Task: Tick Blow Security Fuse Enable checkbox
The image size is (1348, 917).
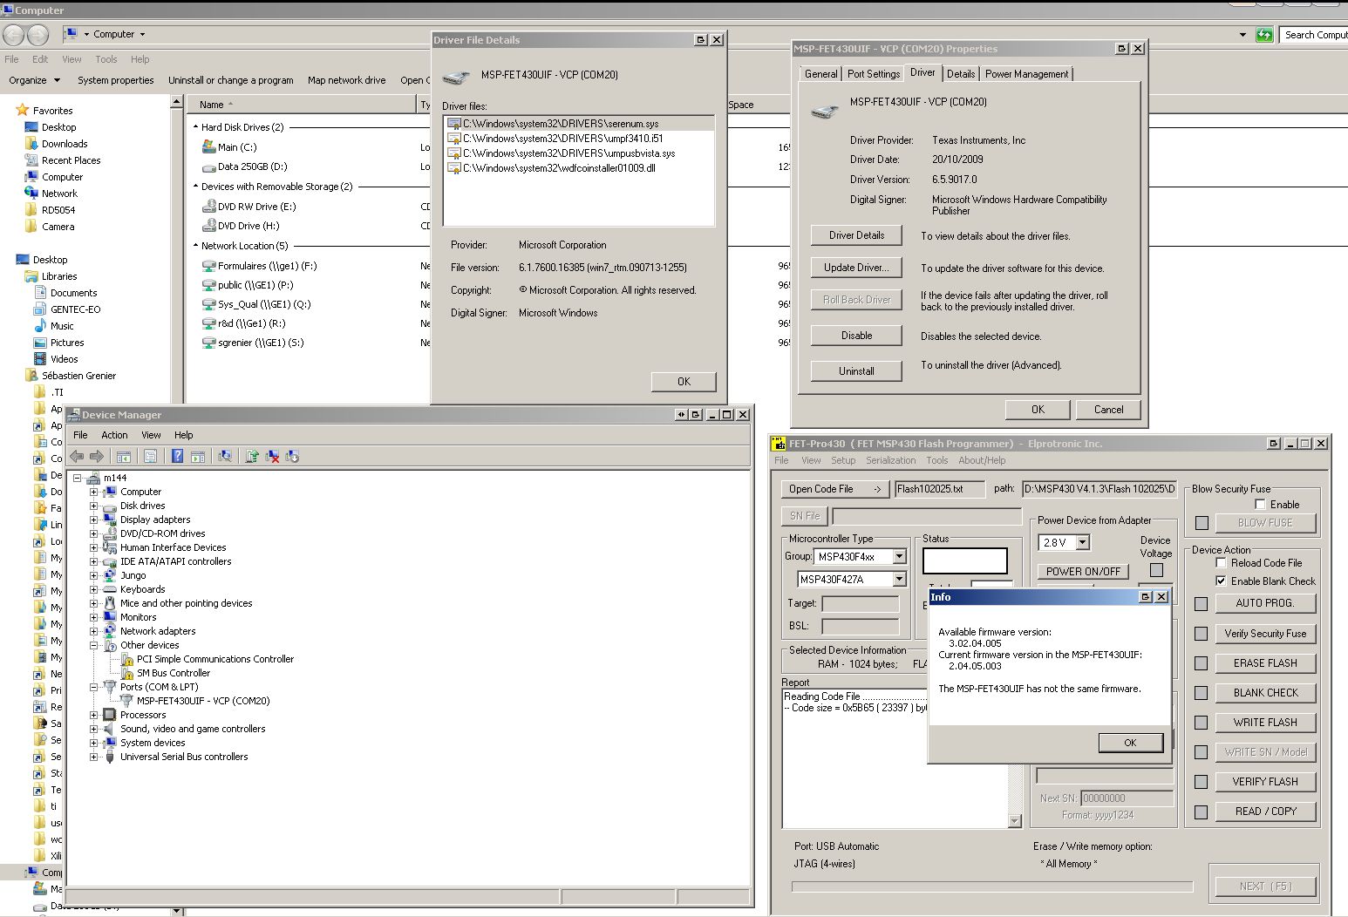Action: 1260,505
